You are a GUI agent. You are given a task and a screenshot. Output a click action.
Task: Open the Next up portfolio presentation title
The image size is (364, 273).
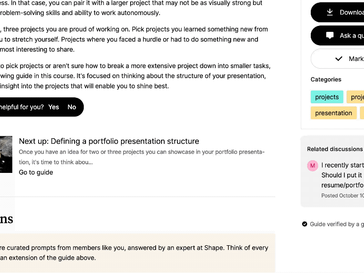pos(109,141)
